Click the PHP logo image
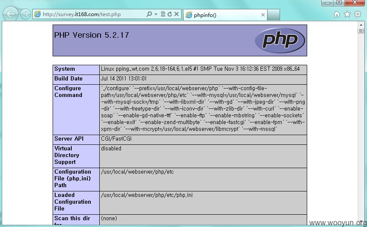 pos(280,40)
